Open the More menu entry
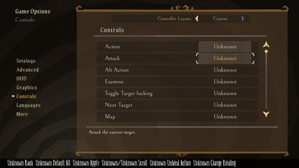 click(x=22, y=114)
